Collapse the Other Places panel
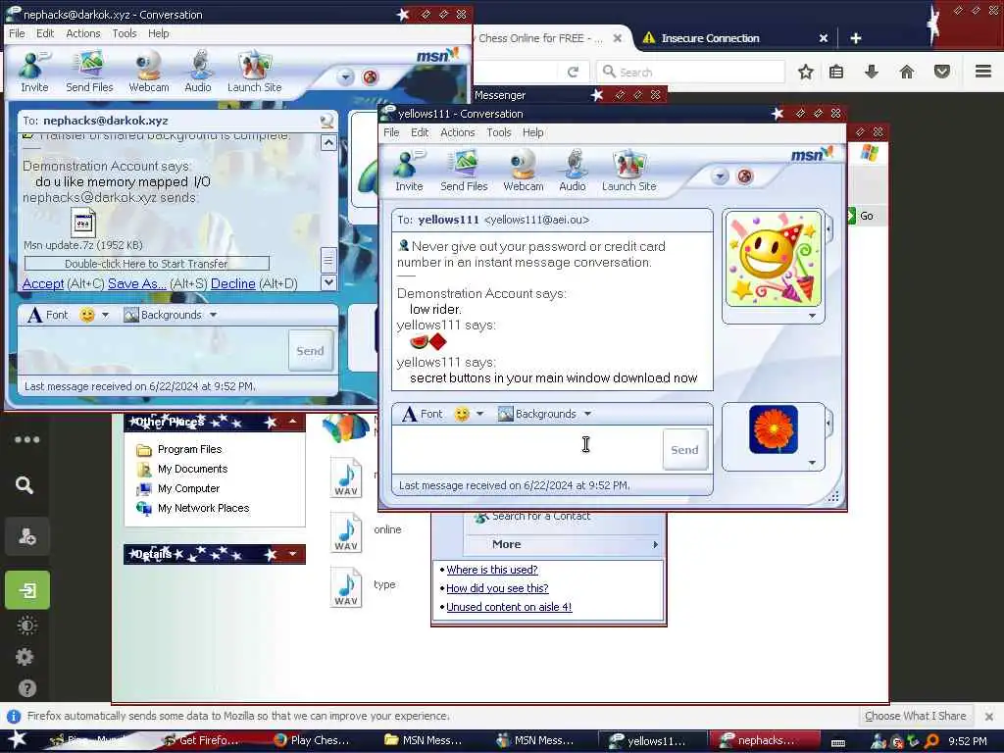The height and width of the screenshot is (753, 1004). [292, 421]
